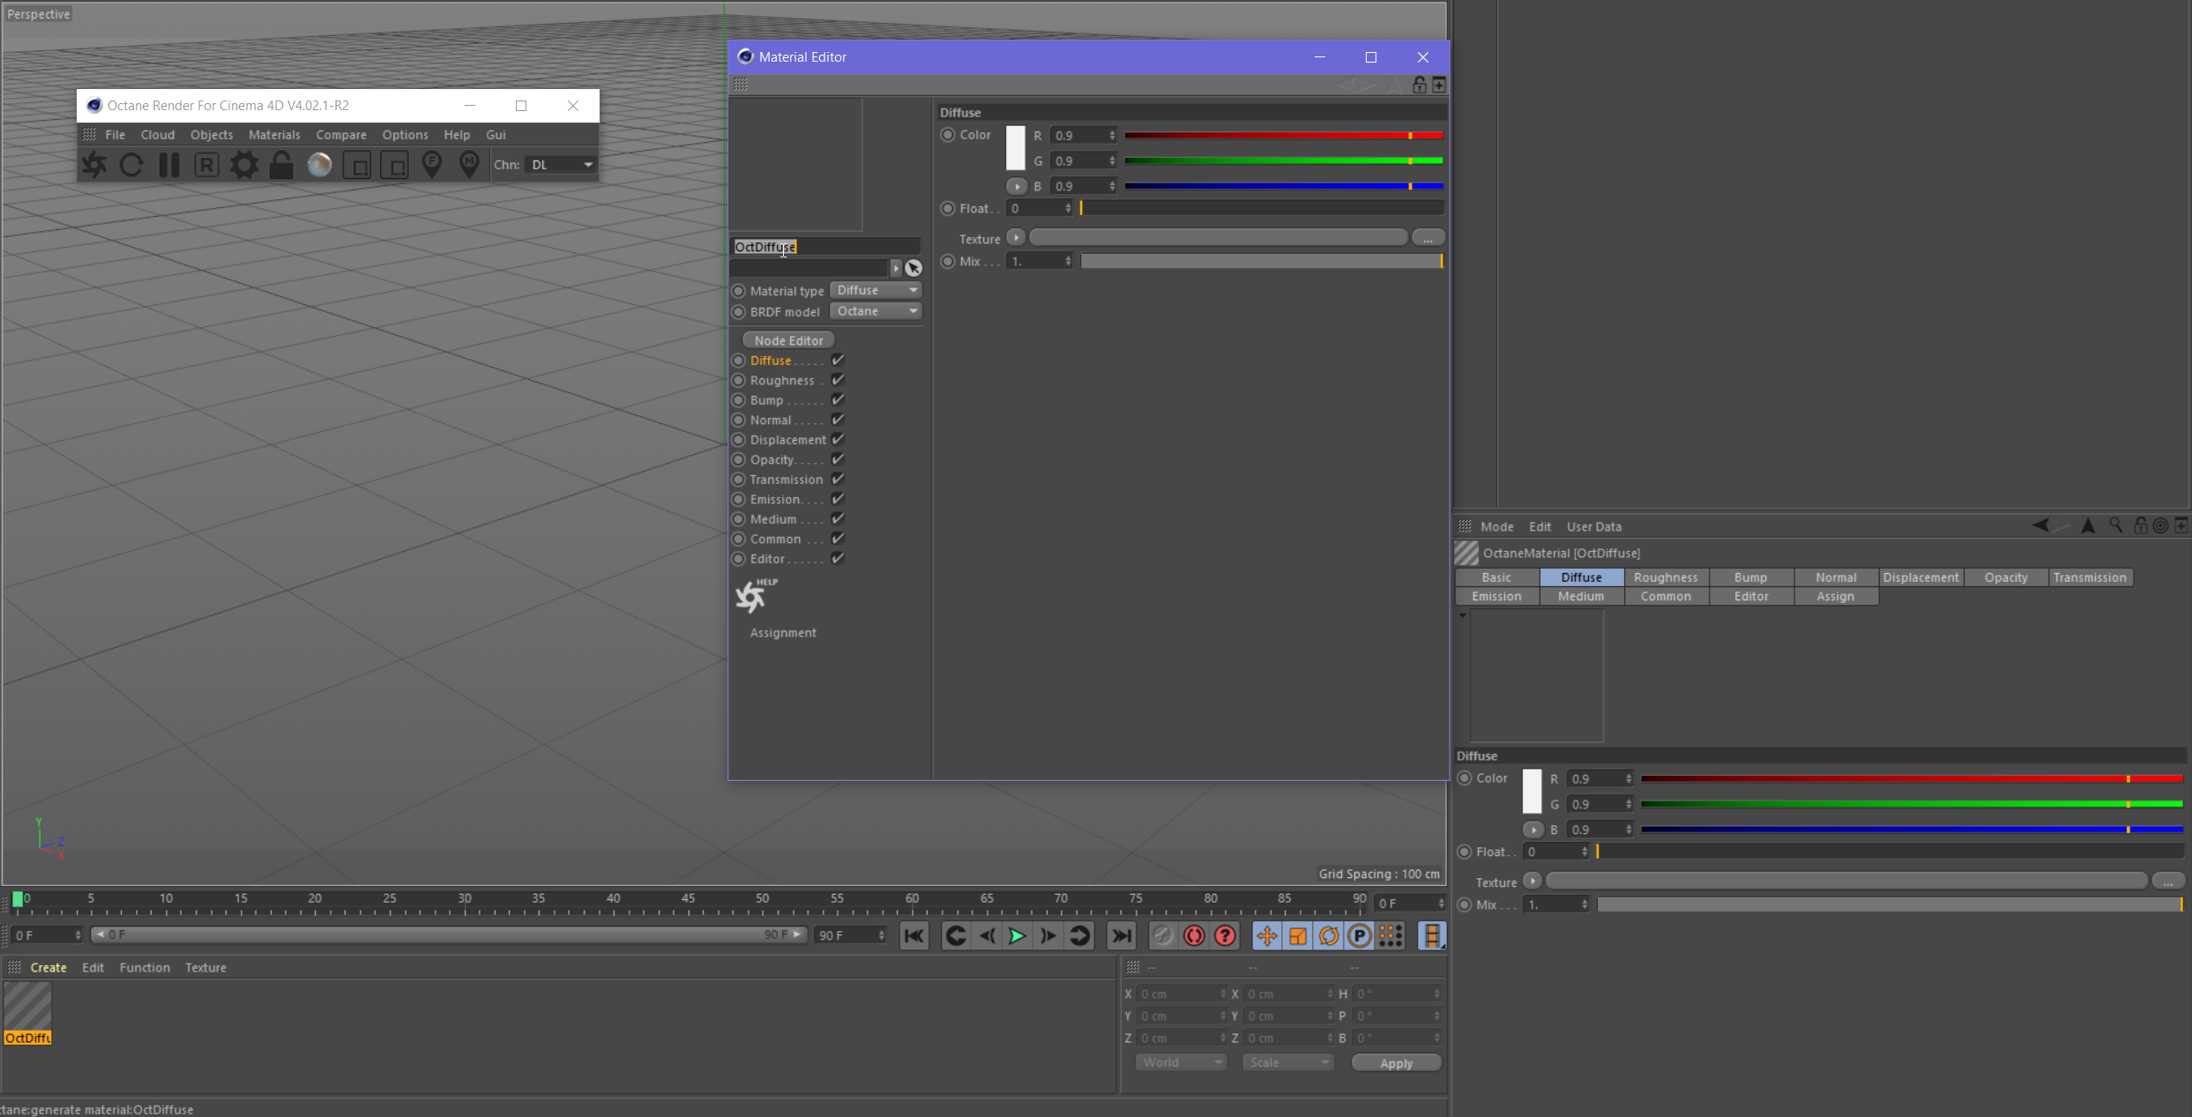Switch to the Roughness tab in attributes

1665,577
